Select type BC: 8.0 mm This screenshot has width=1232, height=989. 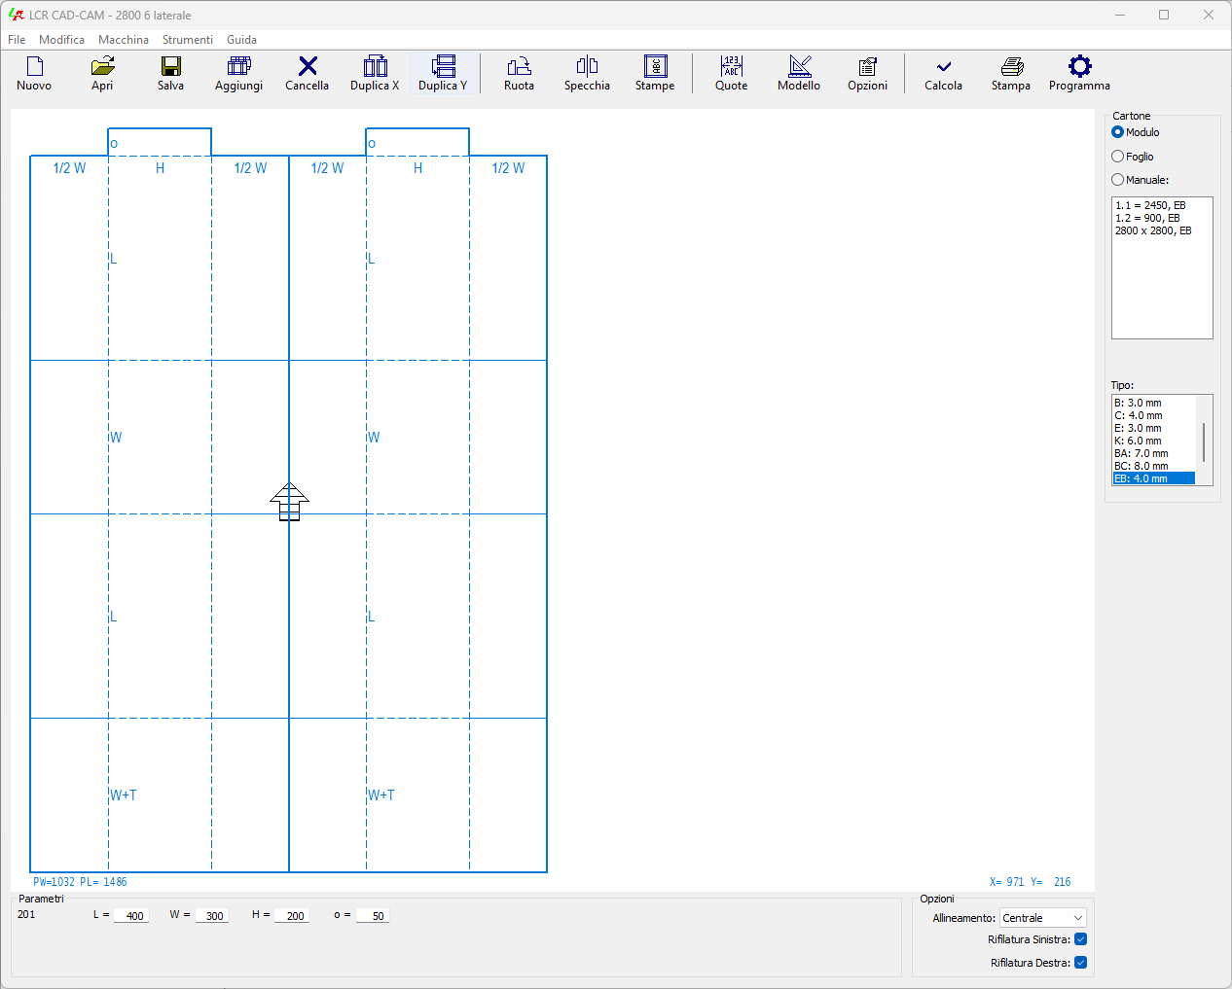(1154, 466)
